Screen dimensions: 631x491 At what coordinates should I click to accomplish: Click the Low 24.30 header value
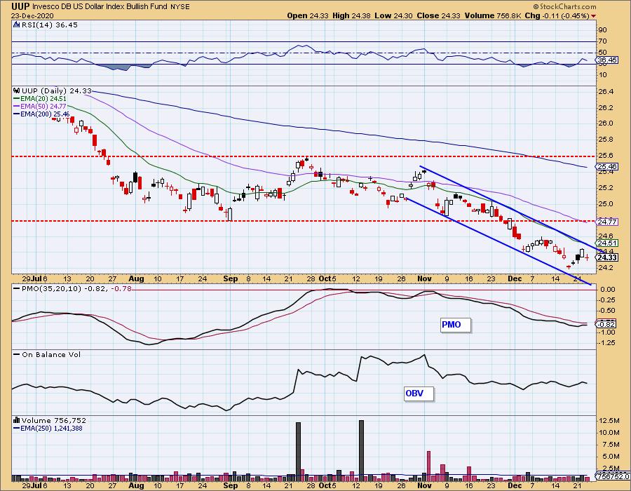pyautogui.click(x=393, y=15)
